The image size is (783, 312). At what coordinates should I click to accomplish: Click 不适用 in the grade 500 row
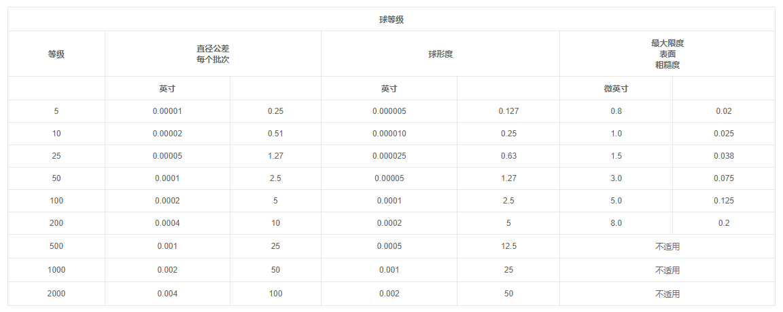(x=667, y=247)
